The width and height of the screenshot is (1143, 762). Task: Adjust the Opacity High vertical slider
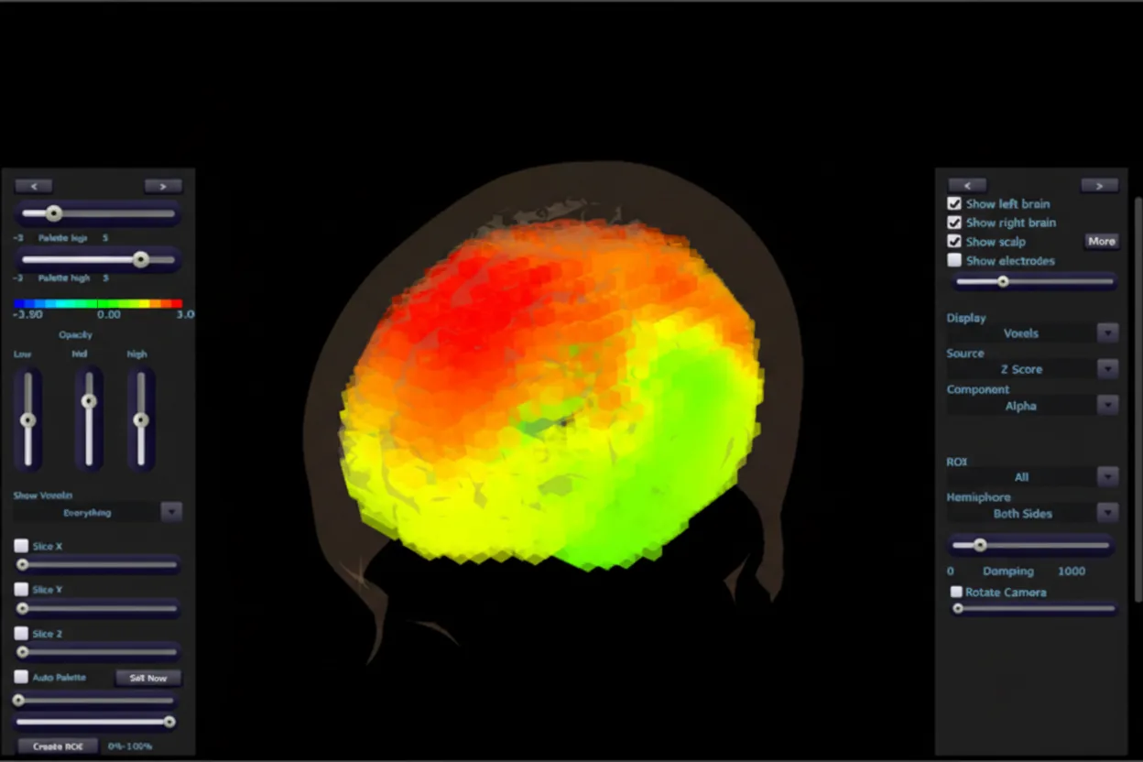pyautogui.click(x=141, y=419)
